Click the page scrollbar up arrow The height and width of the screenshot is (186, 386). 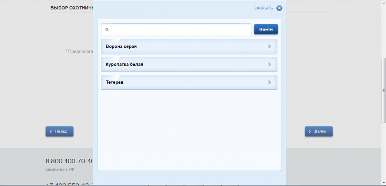383,2
